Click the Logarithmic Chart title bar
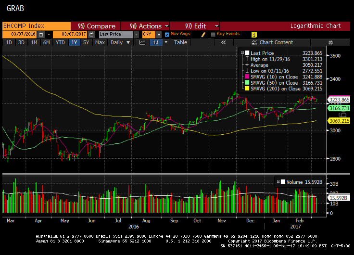Viewport: 354px width, 255px height. point(285,26)
